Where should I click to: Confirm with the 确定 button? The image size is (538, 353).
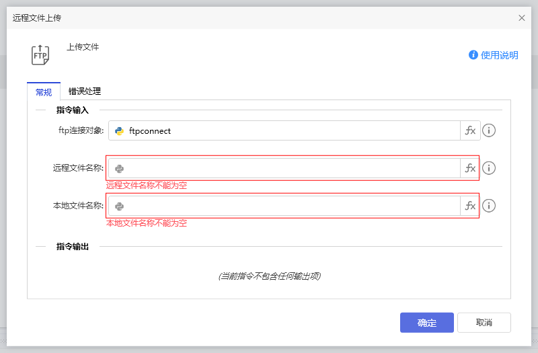pyautogui.click(x=426, y=323)
